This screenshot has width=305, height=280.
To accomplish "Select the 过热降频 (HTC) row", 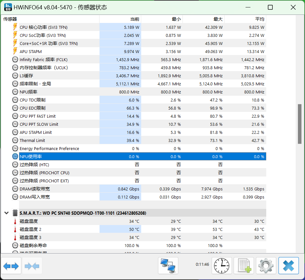I will 142,165.
